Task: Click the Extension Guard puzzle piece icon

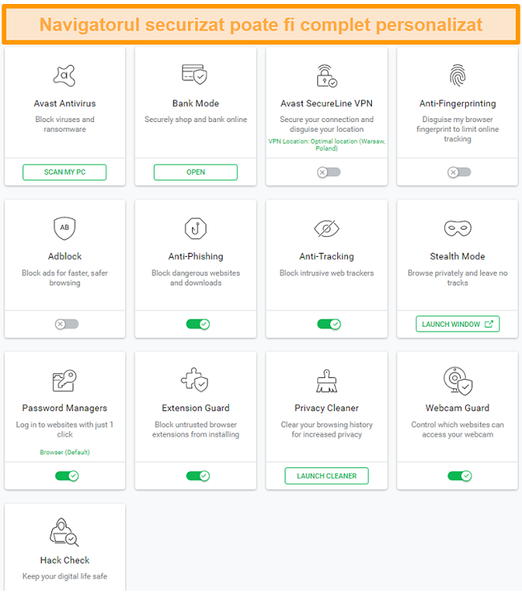Action: [x=195, y=380]
